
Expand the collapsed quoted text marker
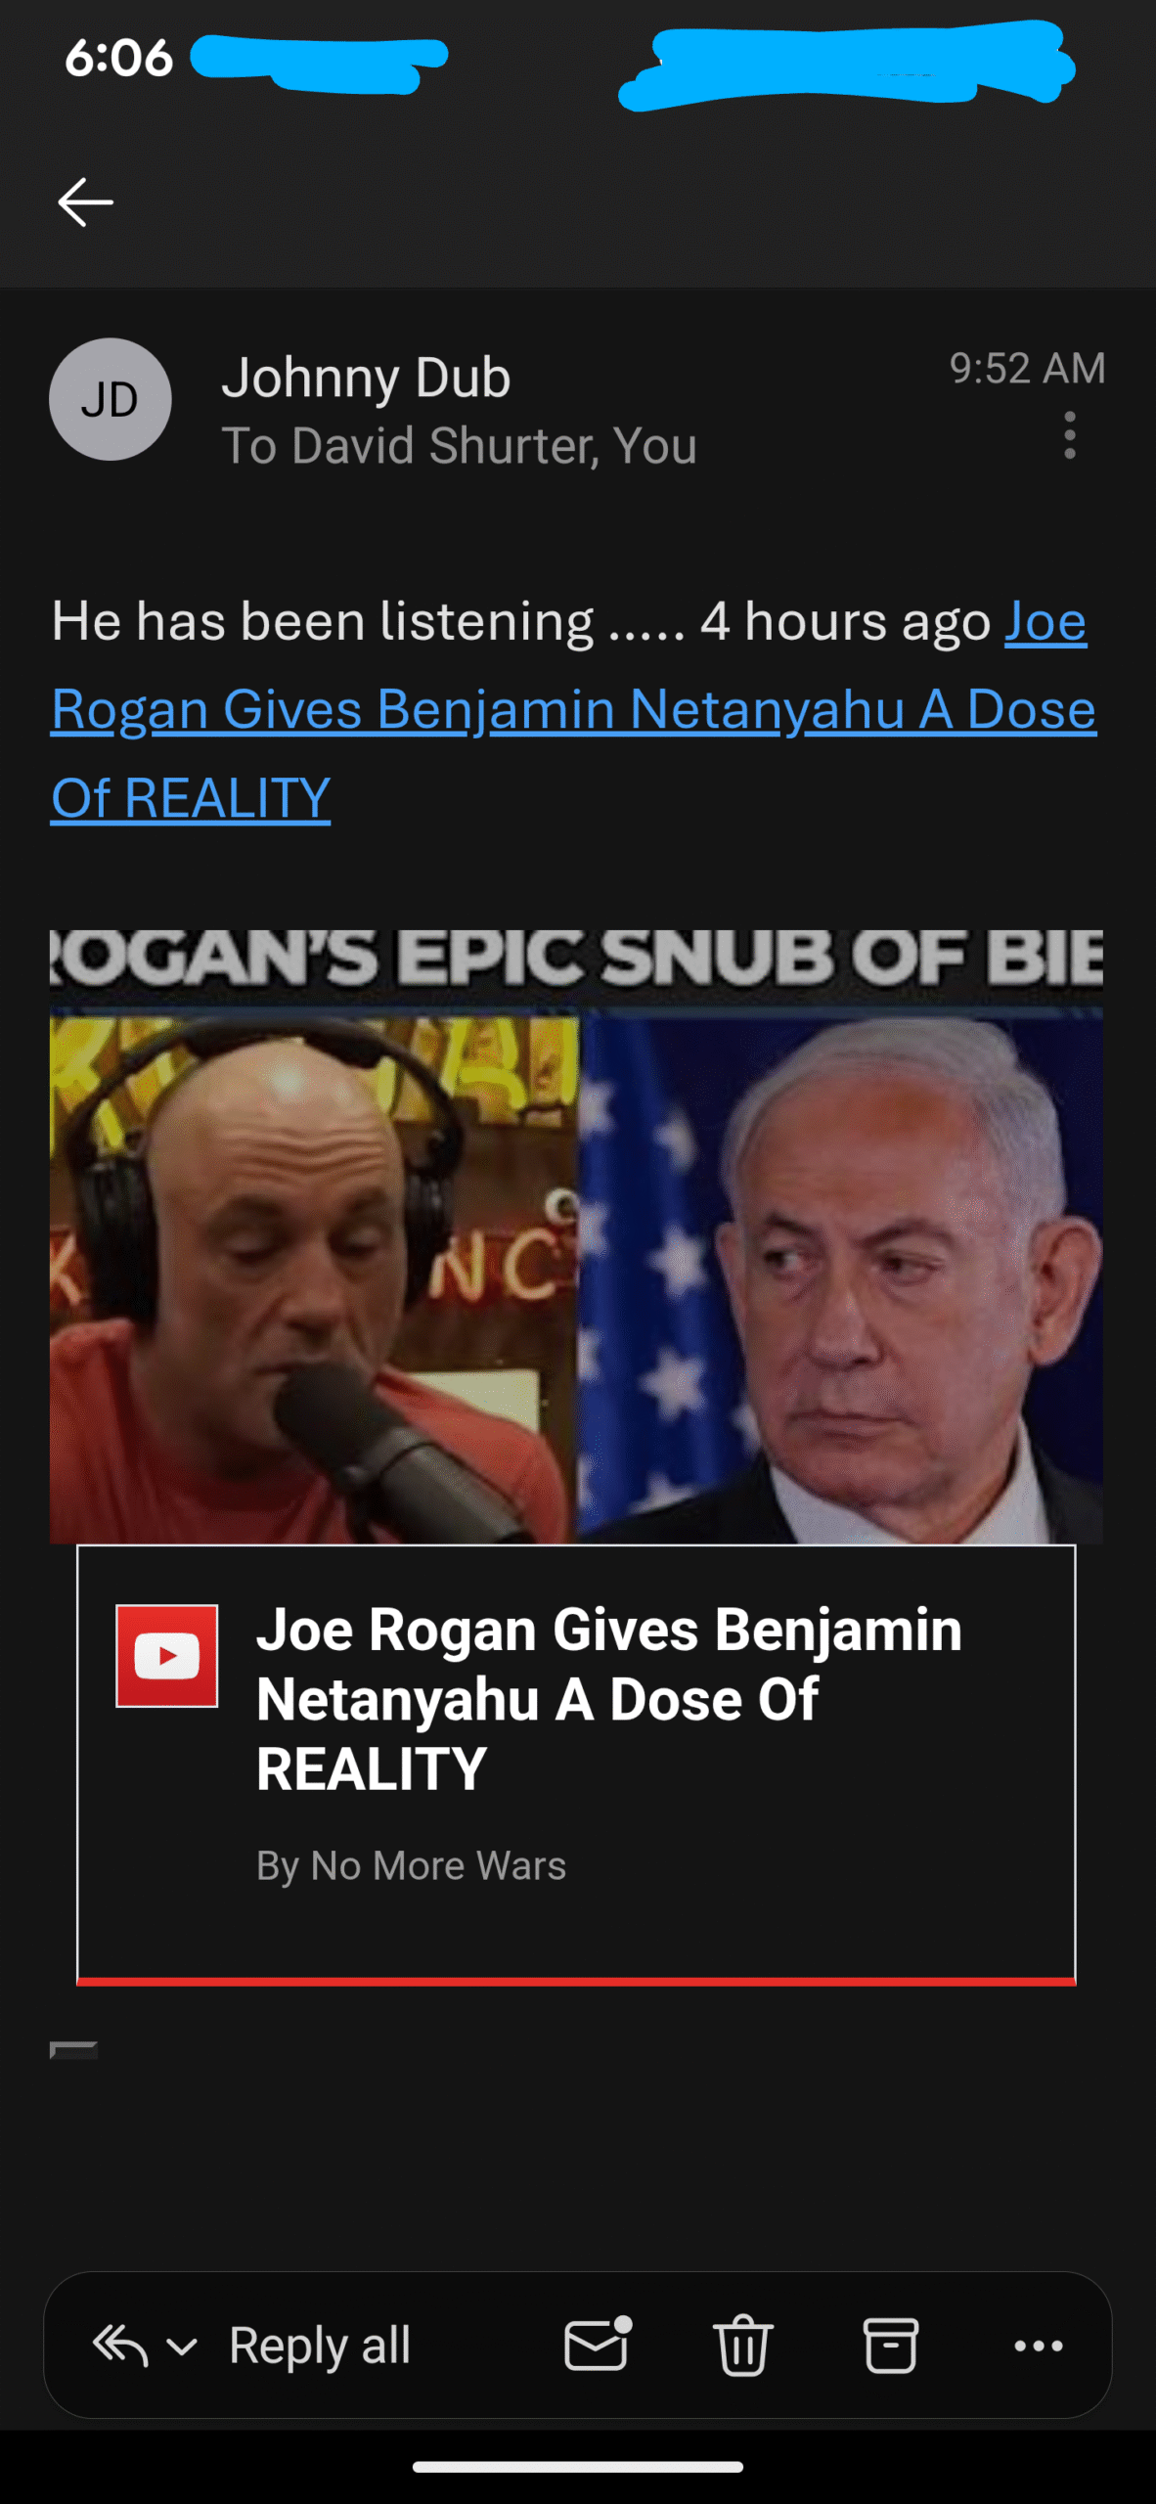point(73,2049)
